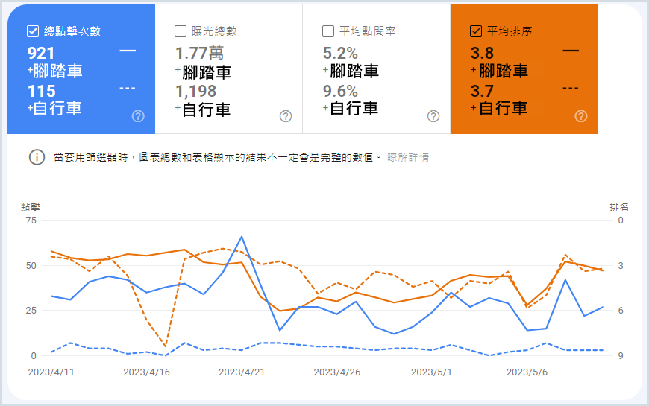Disable the 平均排序 checkbox
The height and width of the screenshot is (406, 649).
click(476, 31)
